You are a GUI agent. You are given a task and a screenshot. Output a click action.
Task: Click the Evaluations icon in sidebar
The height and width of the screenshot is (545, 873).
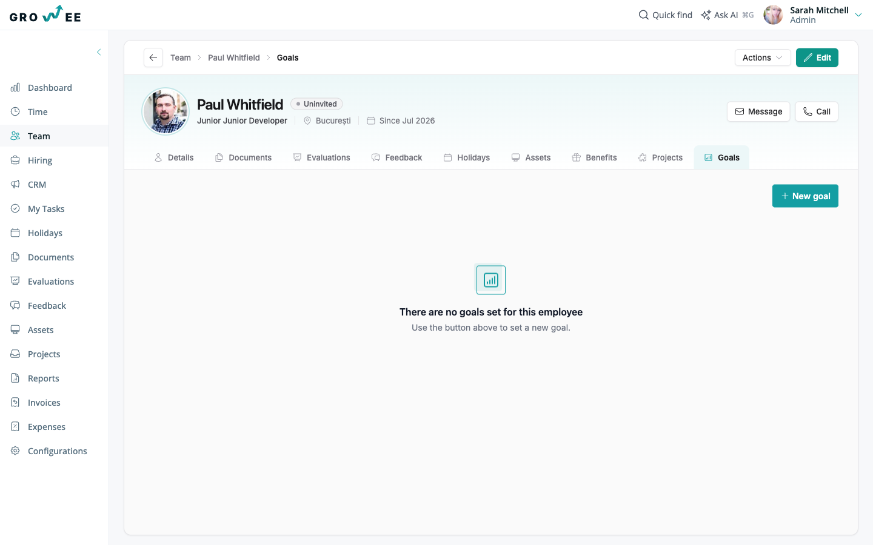tap(15, 281)
